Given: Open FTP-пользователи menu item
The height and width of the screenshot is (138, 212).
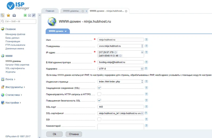Looking at the screenshot, I should click(15, 45).
